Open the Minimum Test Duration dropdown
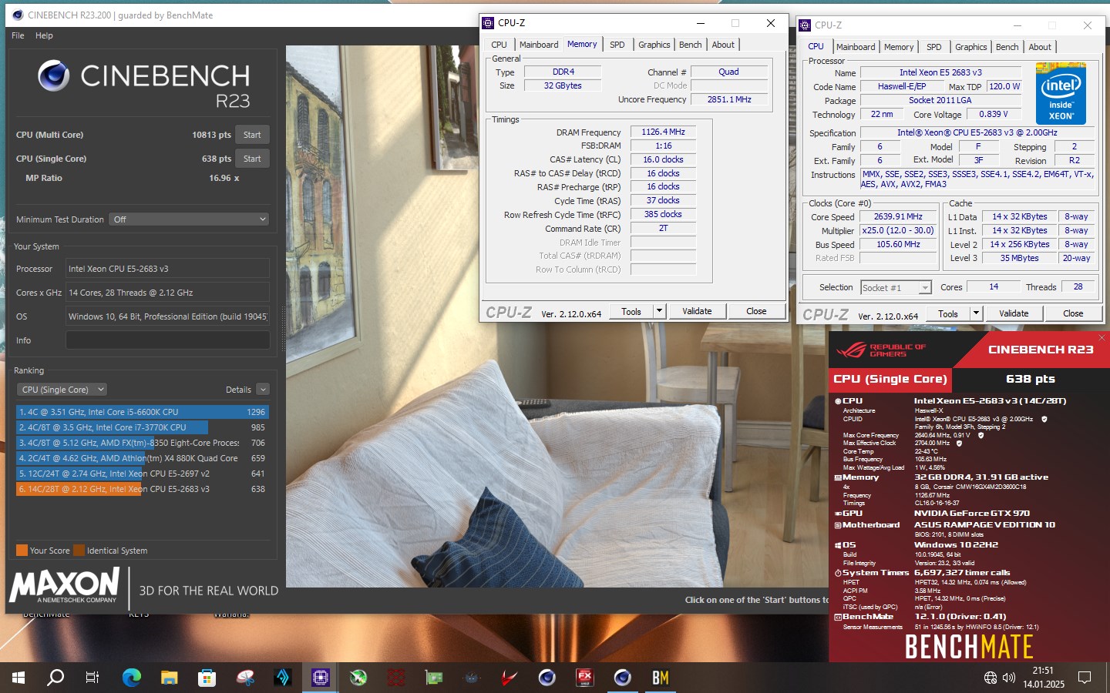 (189, 219)
